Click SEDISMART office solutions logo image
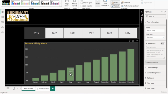Image resolution: width=168 pixels, height=94 pixels. pos(18,16)
